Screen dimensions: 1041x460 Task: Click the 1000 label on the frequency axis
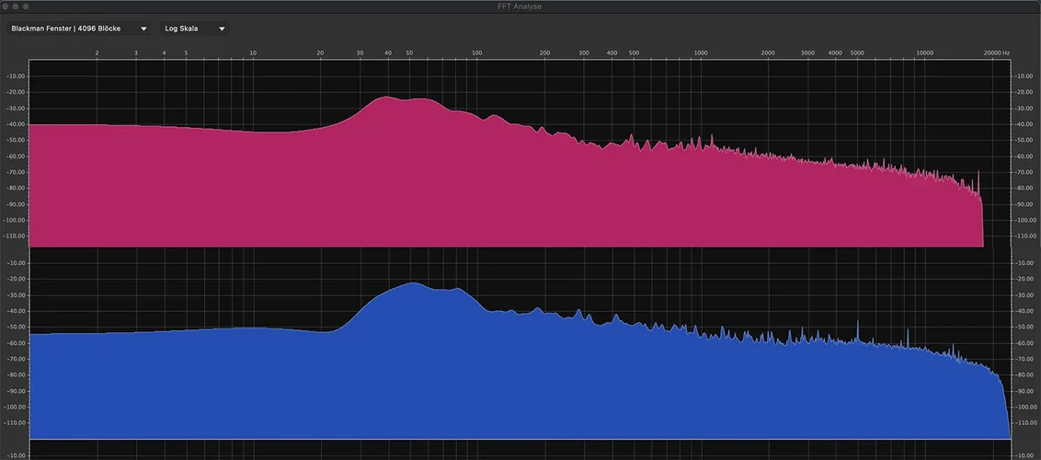(701, 53)
